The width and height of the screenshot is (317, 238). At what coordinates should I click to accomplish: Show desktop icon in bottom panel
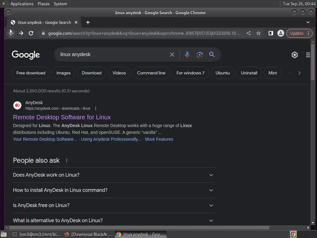pyautogui.click(x=4, y=234)
